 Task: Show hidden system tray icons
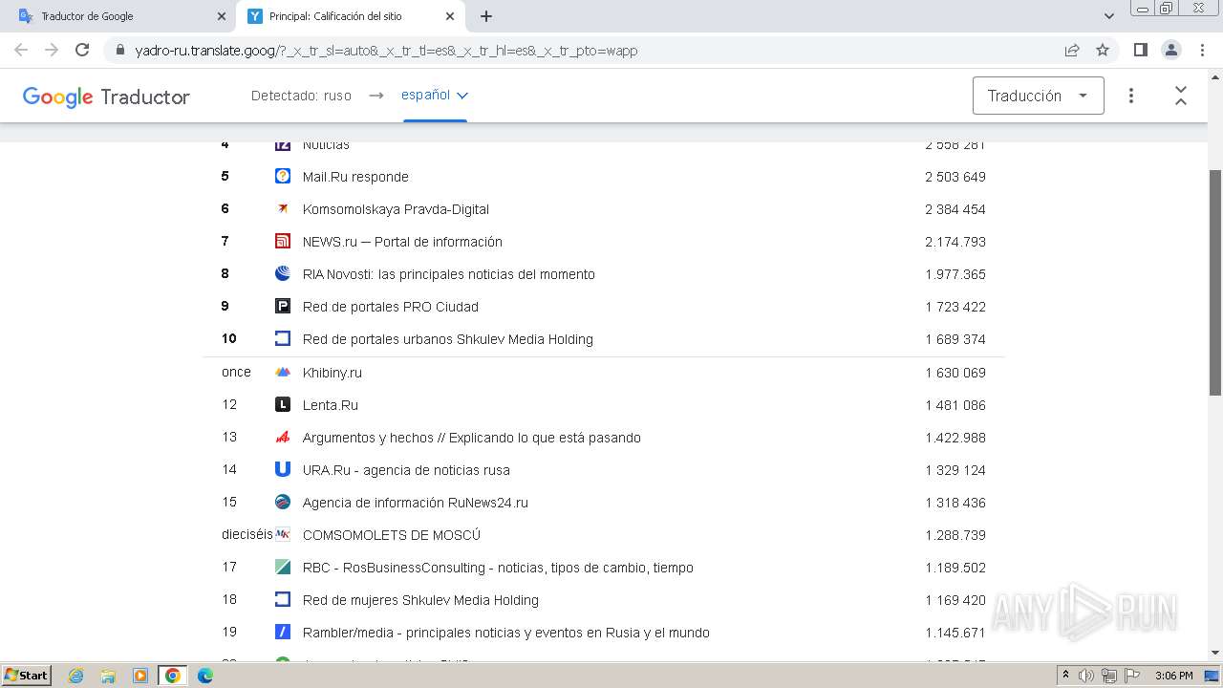pyautogui.click(x=1065, y=676)
